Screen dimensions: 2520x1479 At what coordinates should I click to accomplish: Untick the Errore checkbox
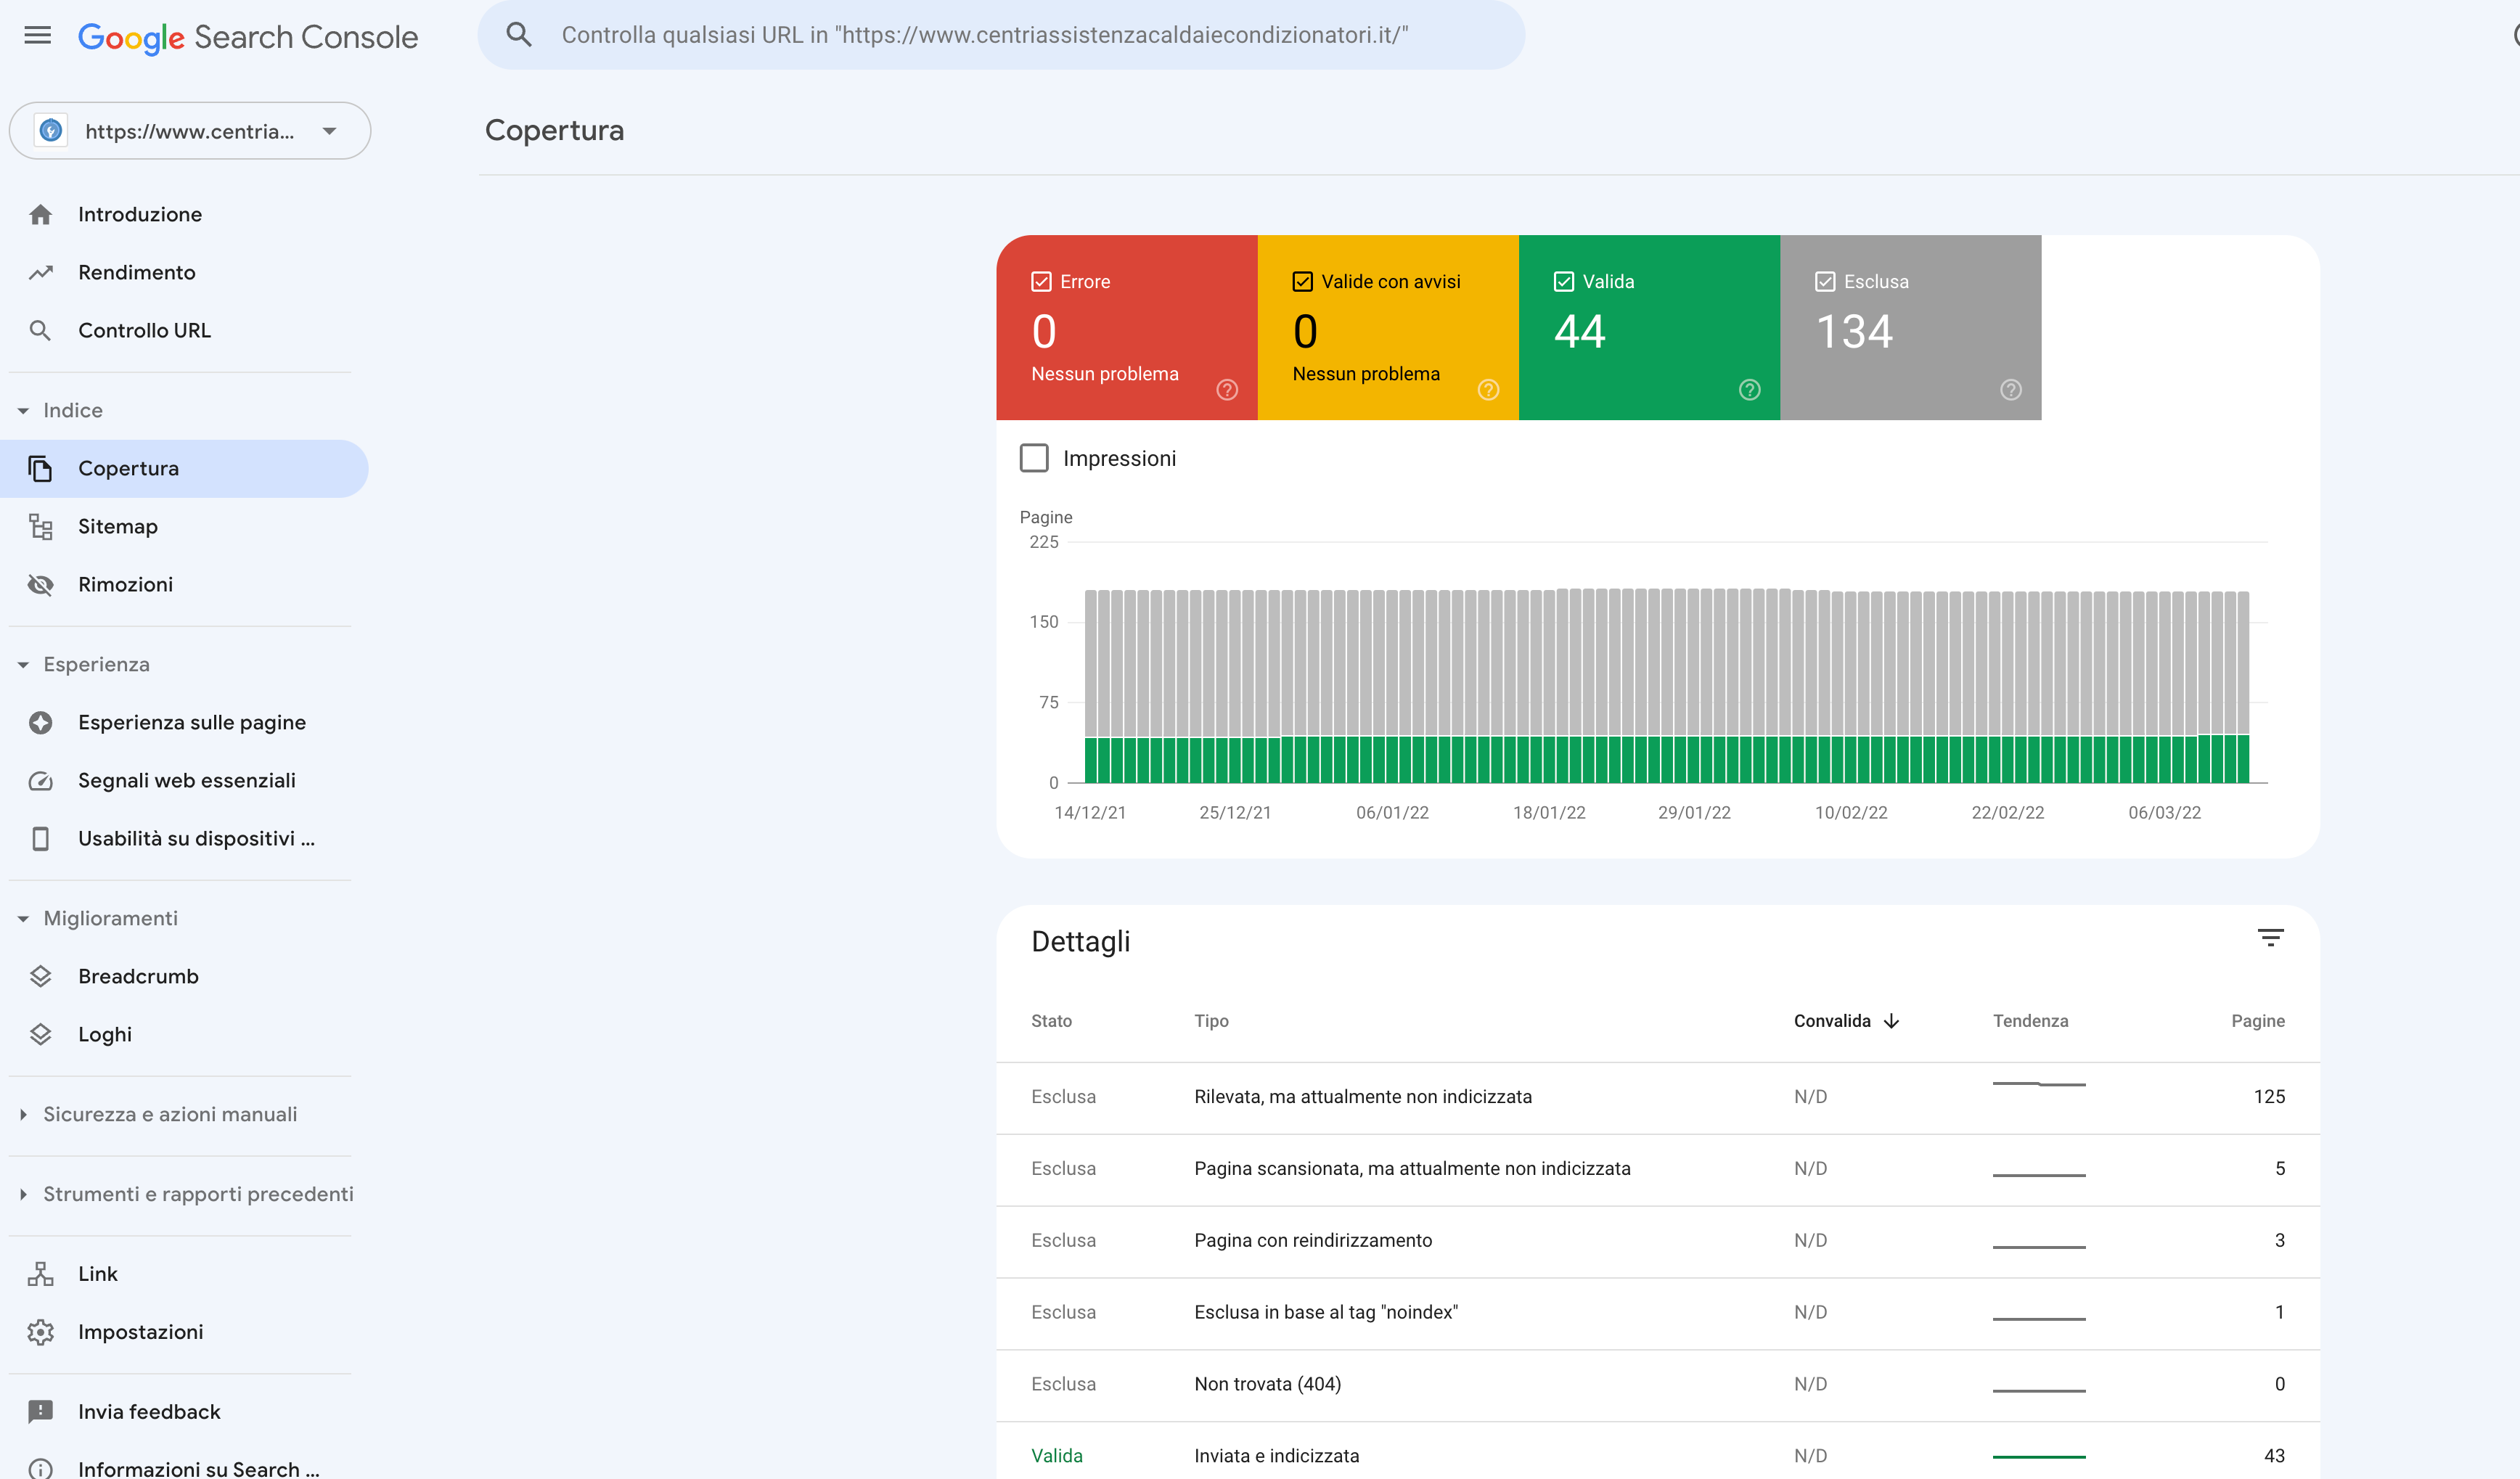[1041, 281]
